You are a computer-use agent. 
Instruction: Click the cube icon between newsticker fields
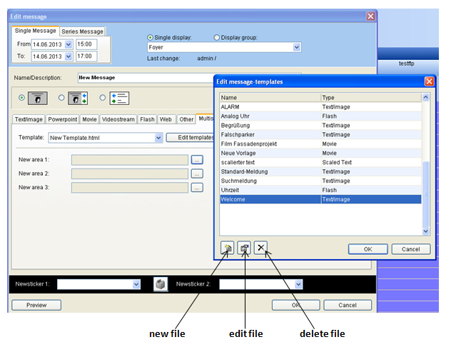[162, 284]
